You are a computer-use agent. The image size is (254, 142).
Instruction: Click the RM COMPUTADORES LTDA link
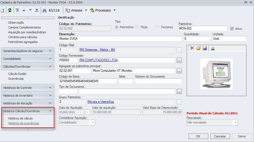99,60
